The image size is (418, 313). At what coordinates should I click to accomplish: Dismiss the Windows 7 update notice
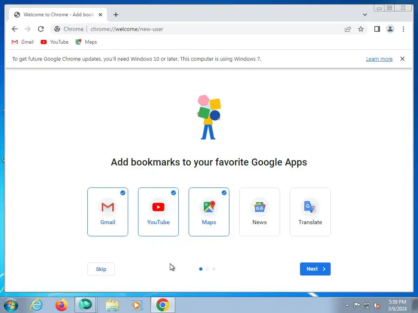point(402,59)
